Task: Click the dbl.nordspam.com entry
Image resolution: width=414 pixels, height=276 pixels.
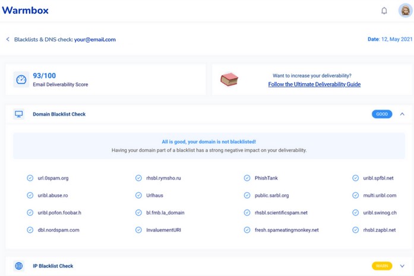Action: click(58, 230)
